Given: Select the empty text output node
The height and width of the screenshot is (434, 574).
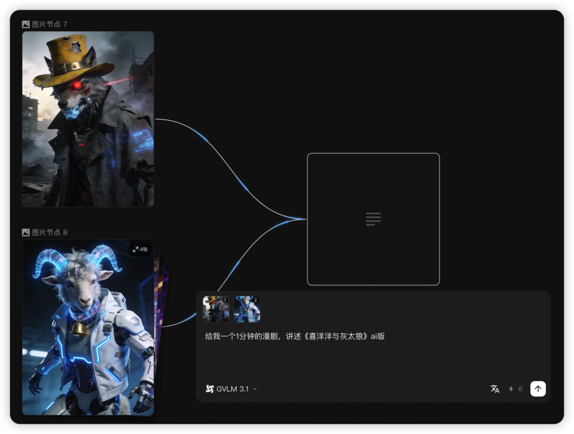Looking at the screenshot, I should tap(374, 219).
